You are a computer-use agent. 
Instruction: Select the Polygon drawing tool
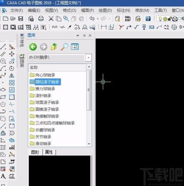(x=3, y=104)
